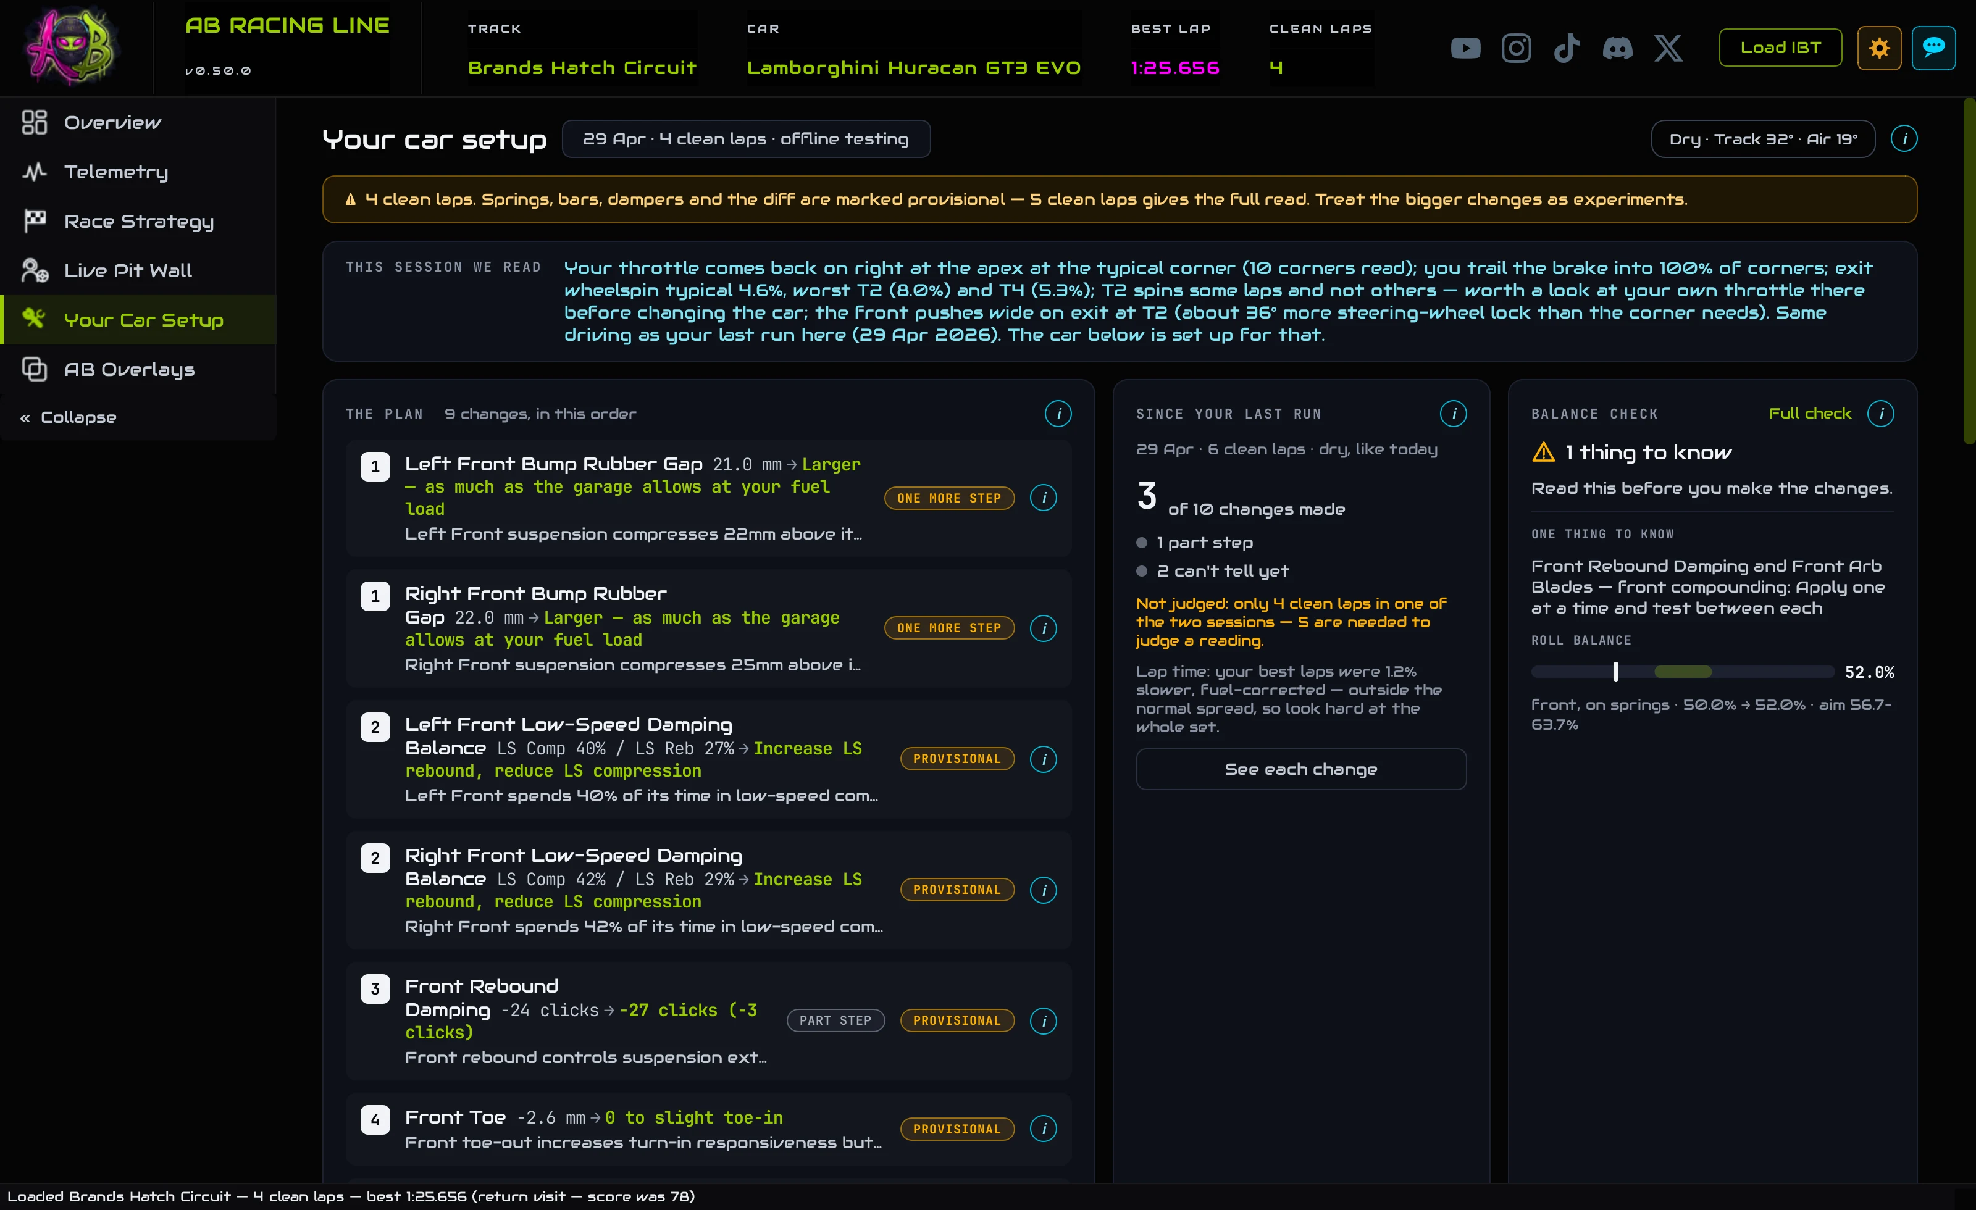Open Race Strategy section
The image size is (1976, 1210).
[x=138, y=221]
